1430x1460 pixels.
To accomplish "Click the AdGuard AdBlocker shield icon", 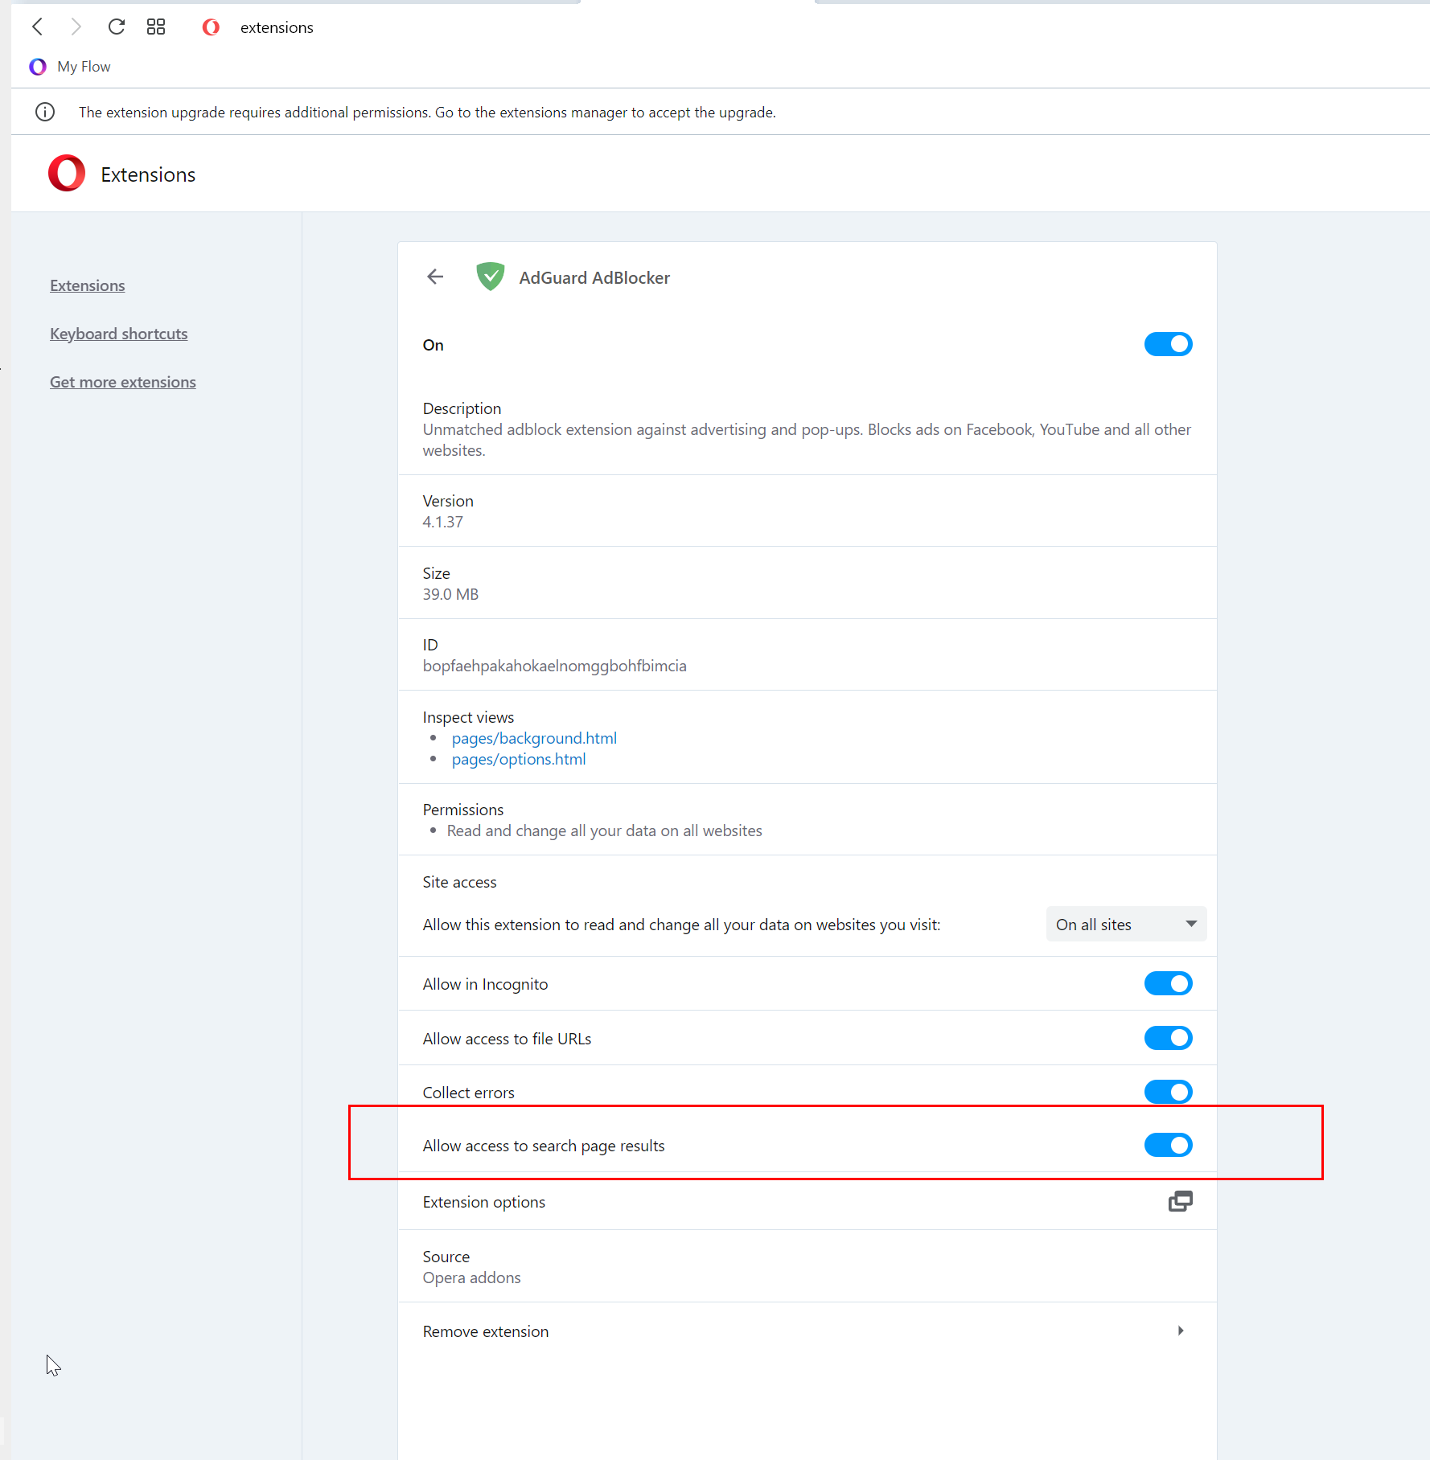I will pyautogui.click(x=490, y=277).
